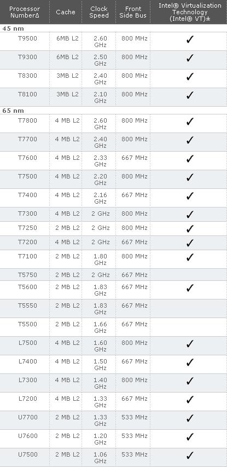Click the T5750 processor number
Screen dimensions: 227x467
pyautogui.click(x=27, y=275)
